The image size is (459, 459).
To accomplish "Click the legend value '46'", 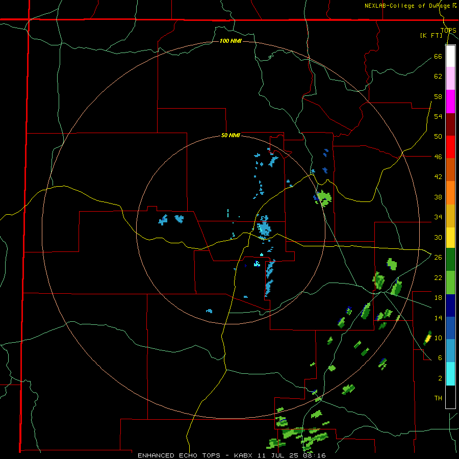I will 438,157.
